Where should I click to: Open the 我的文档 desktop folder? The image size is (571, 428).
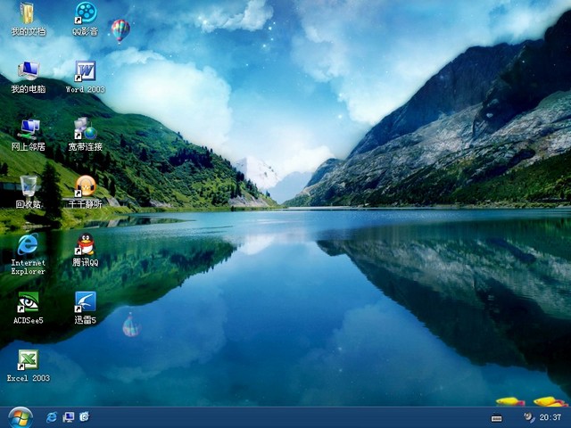coord(28,14)
